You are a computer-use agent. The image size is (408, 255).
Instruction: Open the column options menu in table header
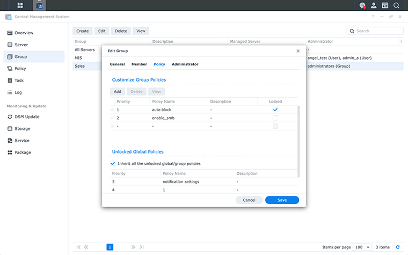coord(400,41)
